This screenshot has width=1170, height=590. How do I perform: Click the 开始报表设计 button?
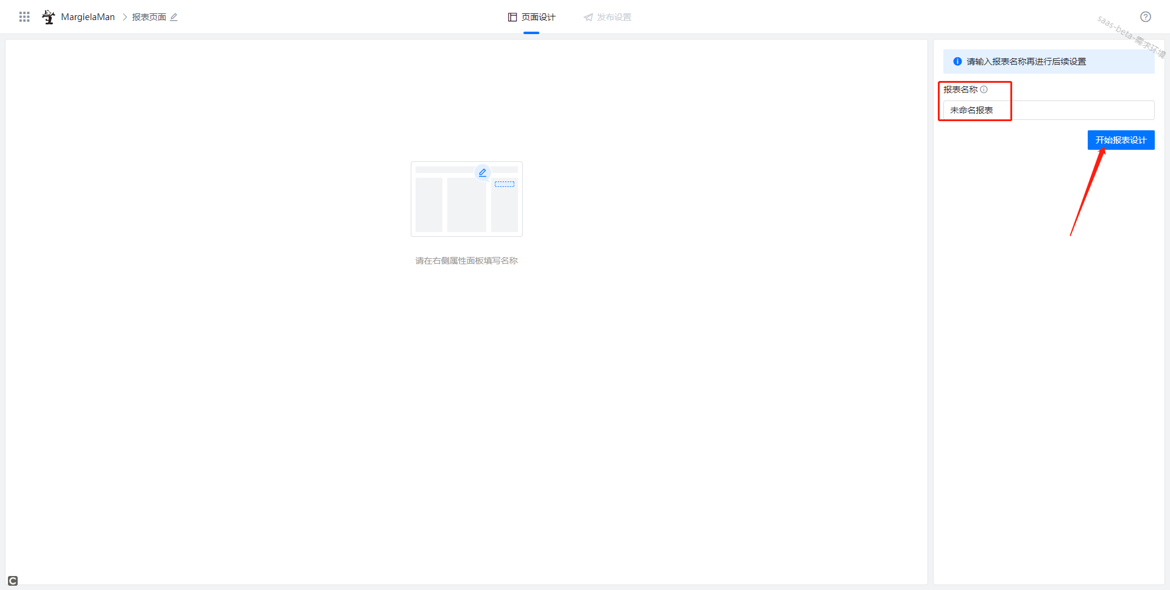click(x=1121, y=140)
